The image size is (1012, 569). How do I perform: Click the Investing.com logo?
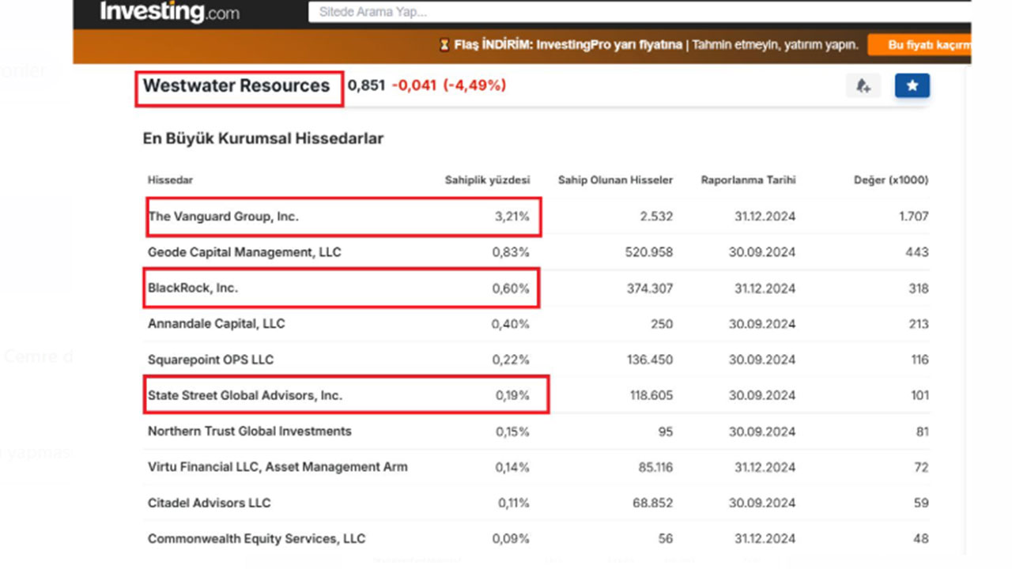[x=169, y=12]
